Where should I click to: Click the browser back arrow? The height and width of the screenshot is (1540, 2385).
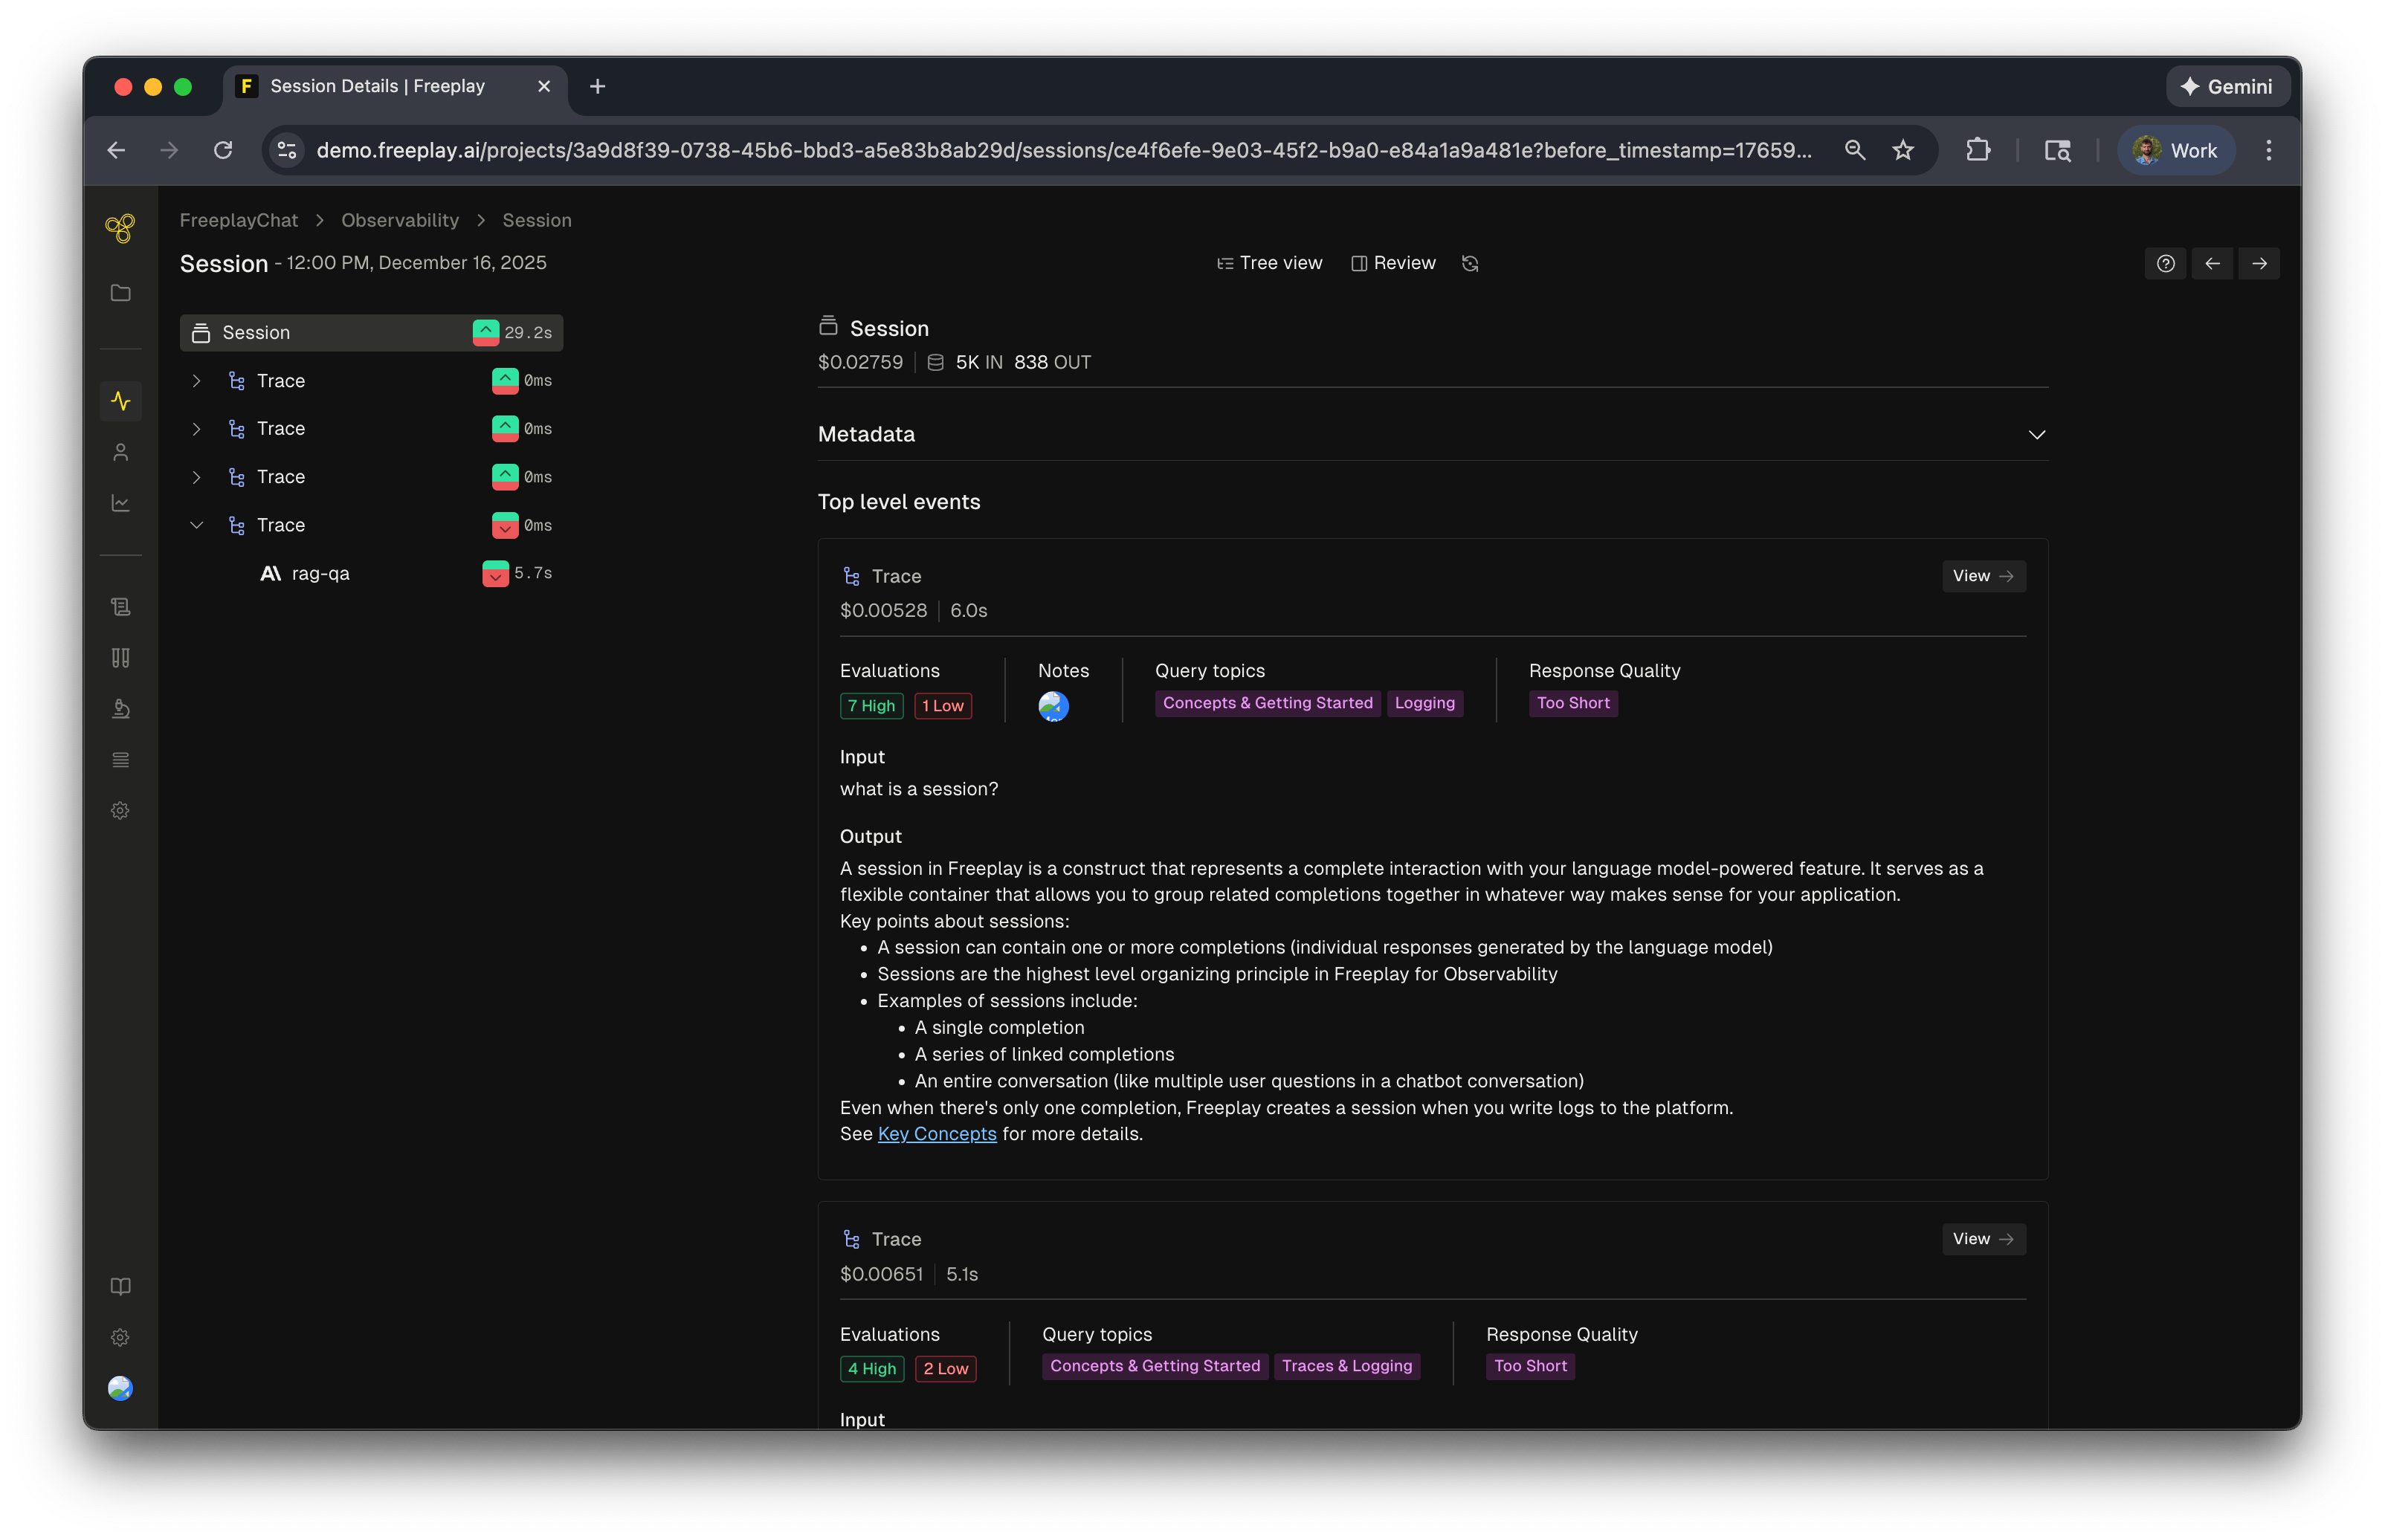click(x=116, y=150)
